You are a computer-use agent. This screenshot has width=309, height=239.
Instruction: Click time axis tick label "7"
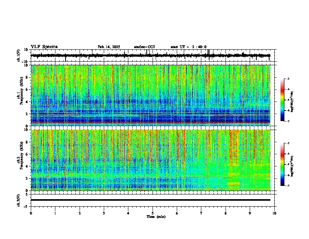(x=201, y=213)
